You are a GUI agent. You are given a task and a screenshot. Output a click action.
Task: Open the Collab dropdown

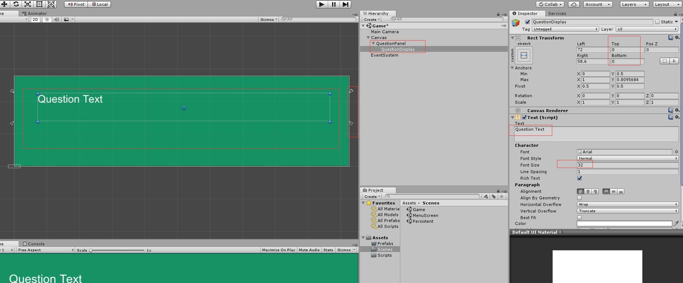pyautogui.click(x=550, y=4)
